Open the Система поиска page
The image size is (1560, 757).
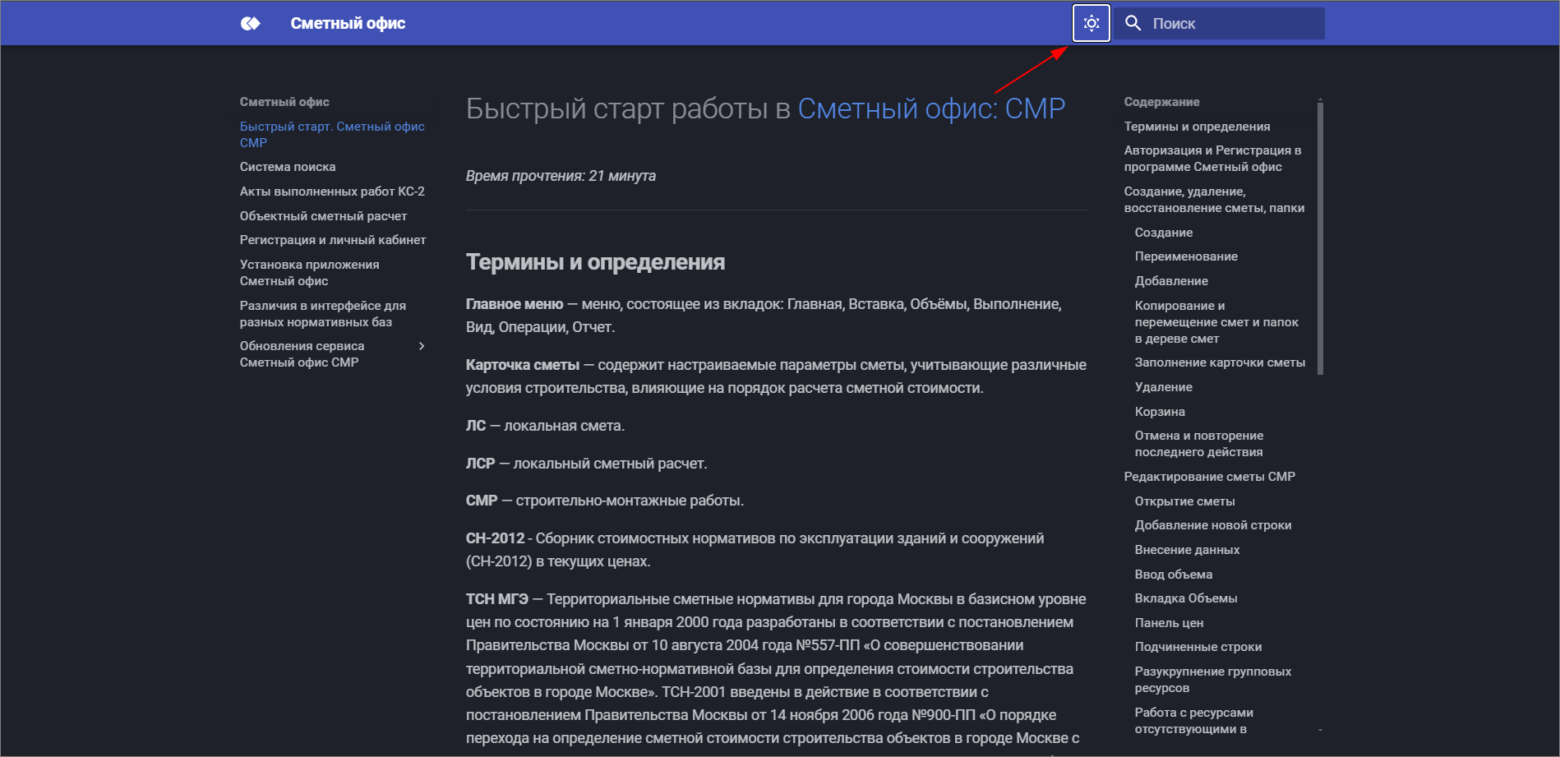pyautogui.click(x=287, y=166)
